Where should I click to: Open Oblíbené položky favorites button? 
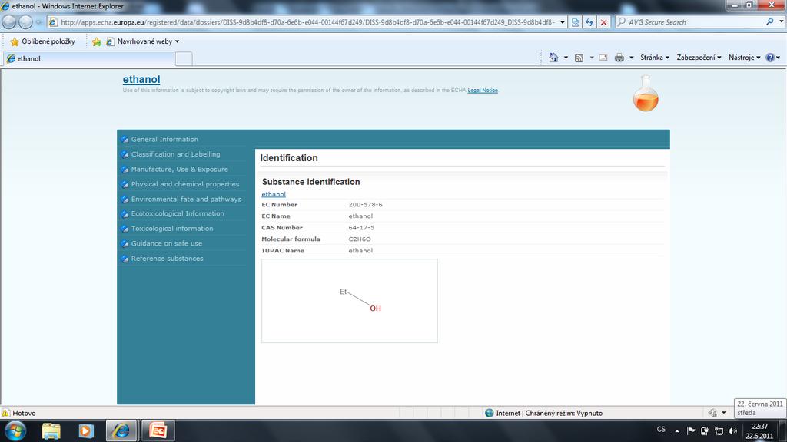click(x=43, y=41)
